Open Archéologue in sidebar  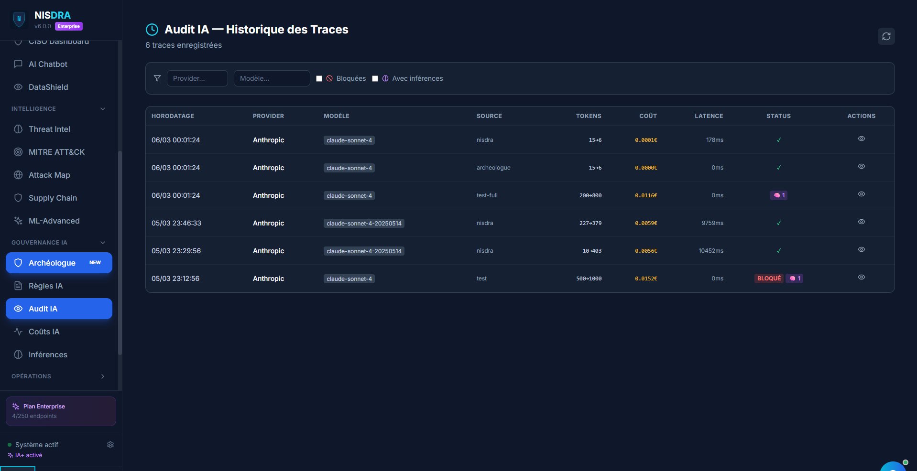coord(59,263)
